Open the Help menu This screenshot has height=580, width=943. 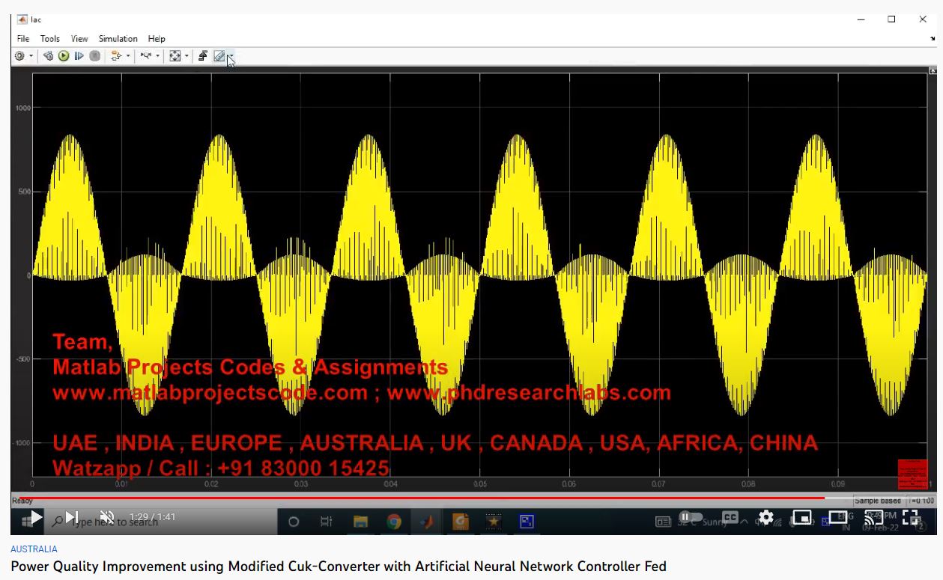(x=157, y=39)
